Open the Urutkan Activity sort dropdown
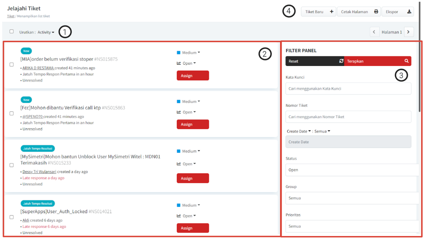This screenshot has height=240, width=425. 46,32
